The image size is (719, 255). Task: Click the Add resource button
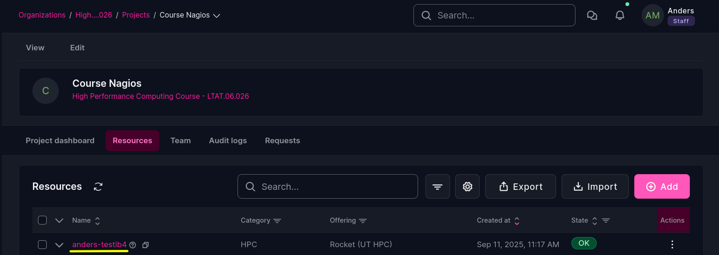(662, 186)
